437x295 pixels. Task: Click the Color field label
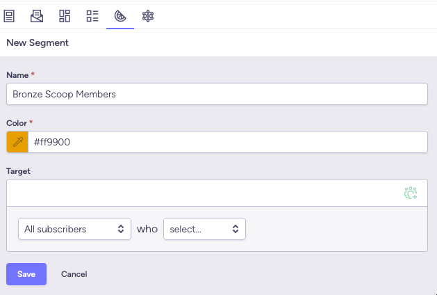17,123
